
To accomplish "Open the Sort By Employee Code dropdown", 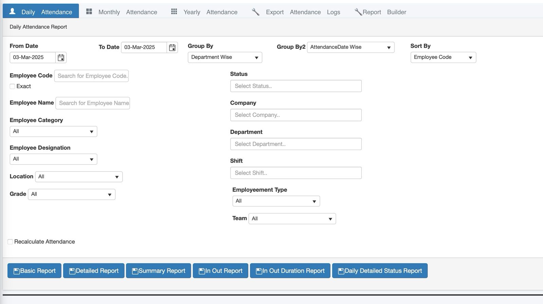I will pyautogui.click(x=443, y=57).
